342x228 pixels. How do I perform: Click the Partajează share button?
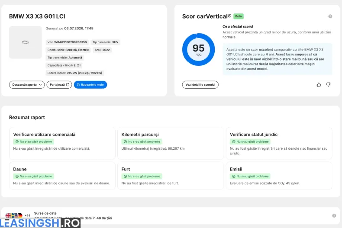(x=59, y=84)
